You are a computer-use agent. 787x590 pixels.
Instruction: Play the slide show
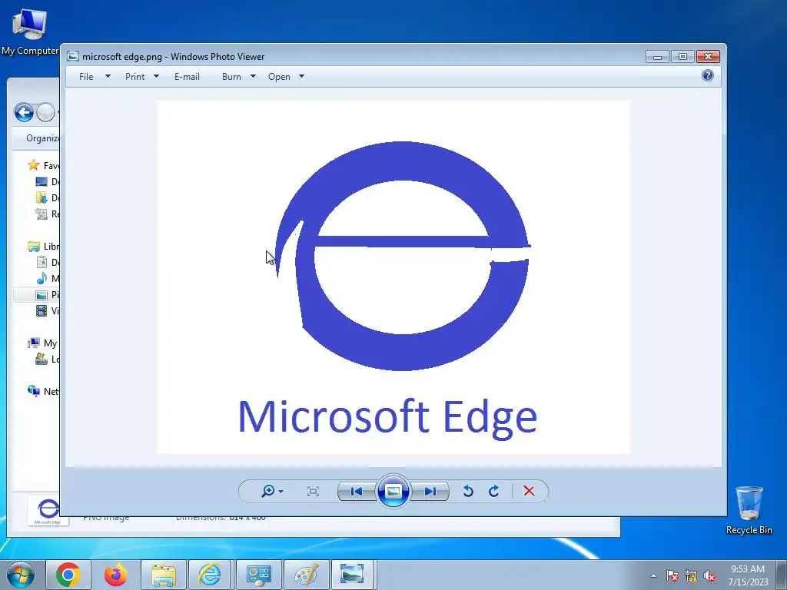393,491
